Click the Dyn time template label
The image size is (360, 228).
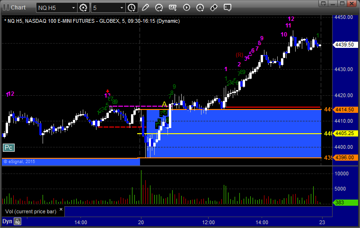[7, 221]
